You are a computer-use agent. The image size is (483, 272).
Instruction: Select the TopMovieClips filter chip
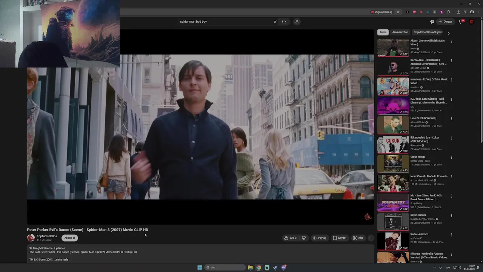tap(428, 32)
